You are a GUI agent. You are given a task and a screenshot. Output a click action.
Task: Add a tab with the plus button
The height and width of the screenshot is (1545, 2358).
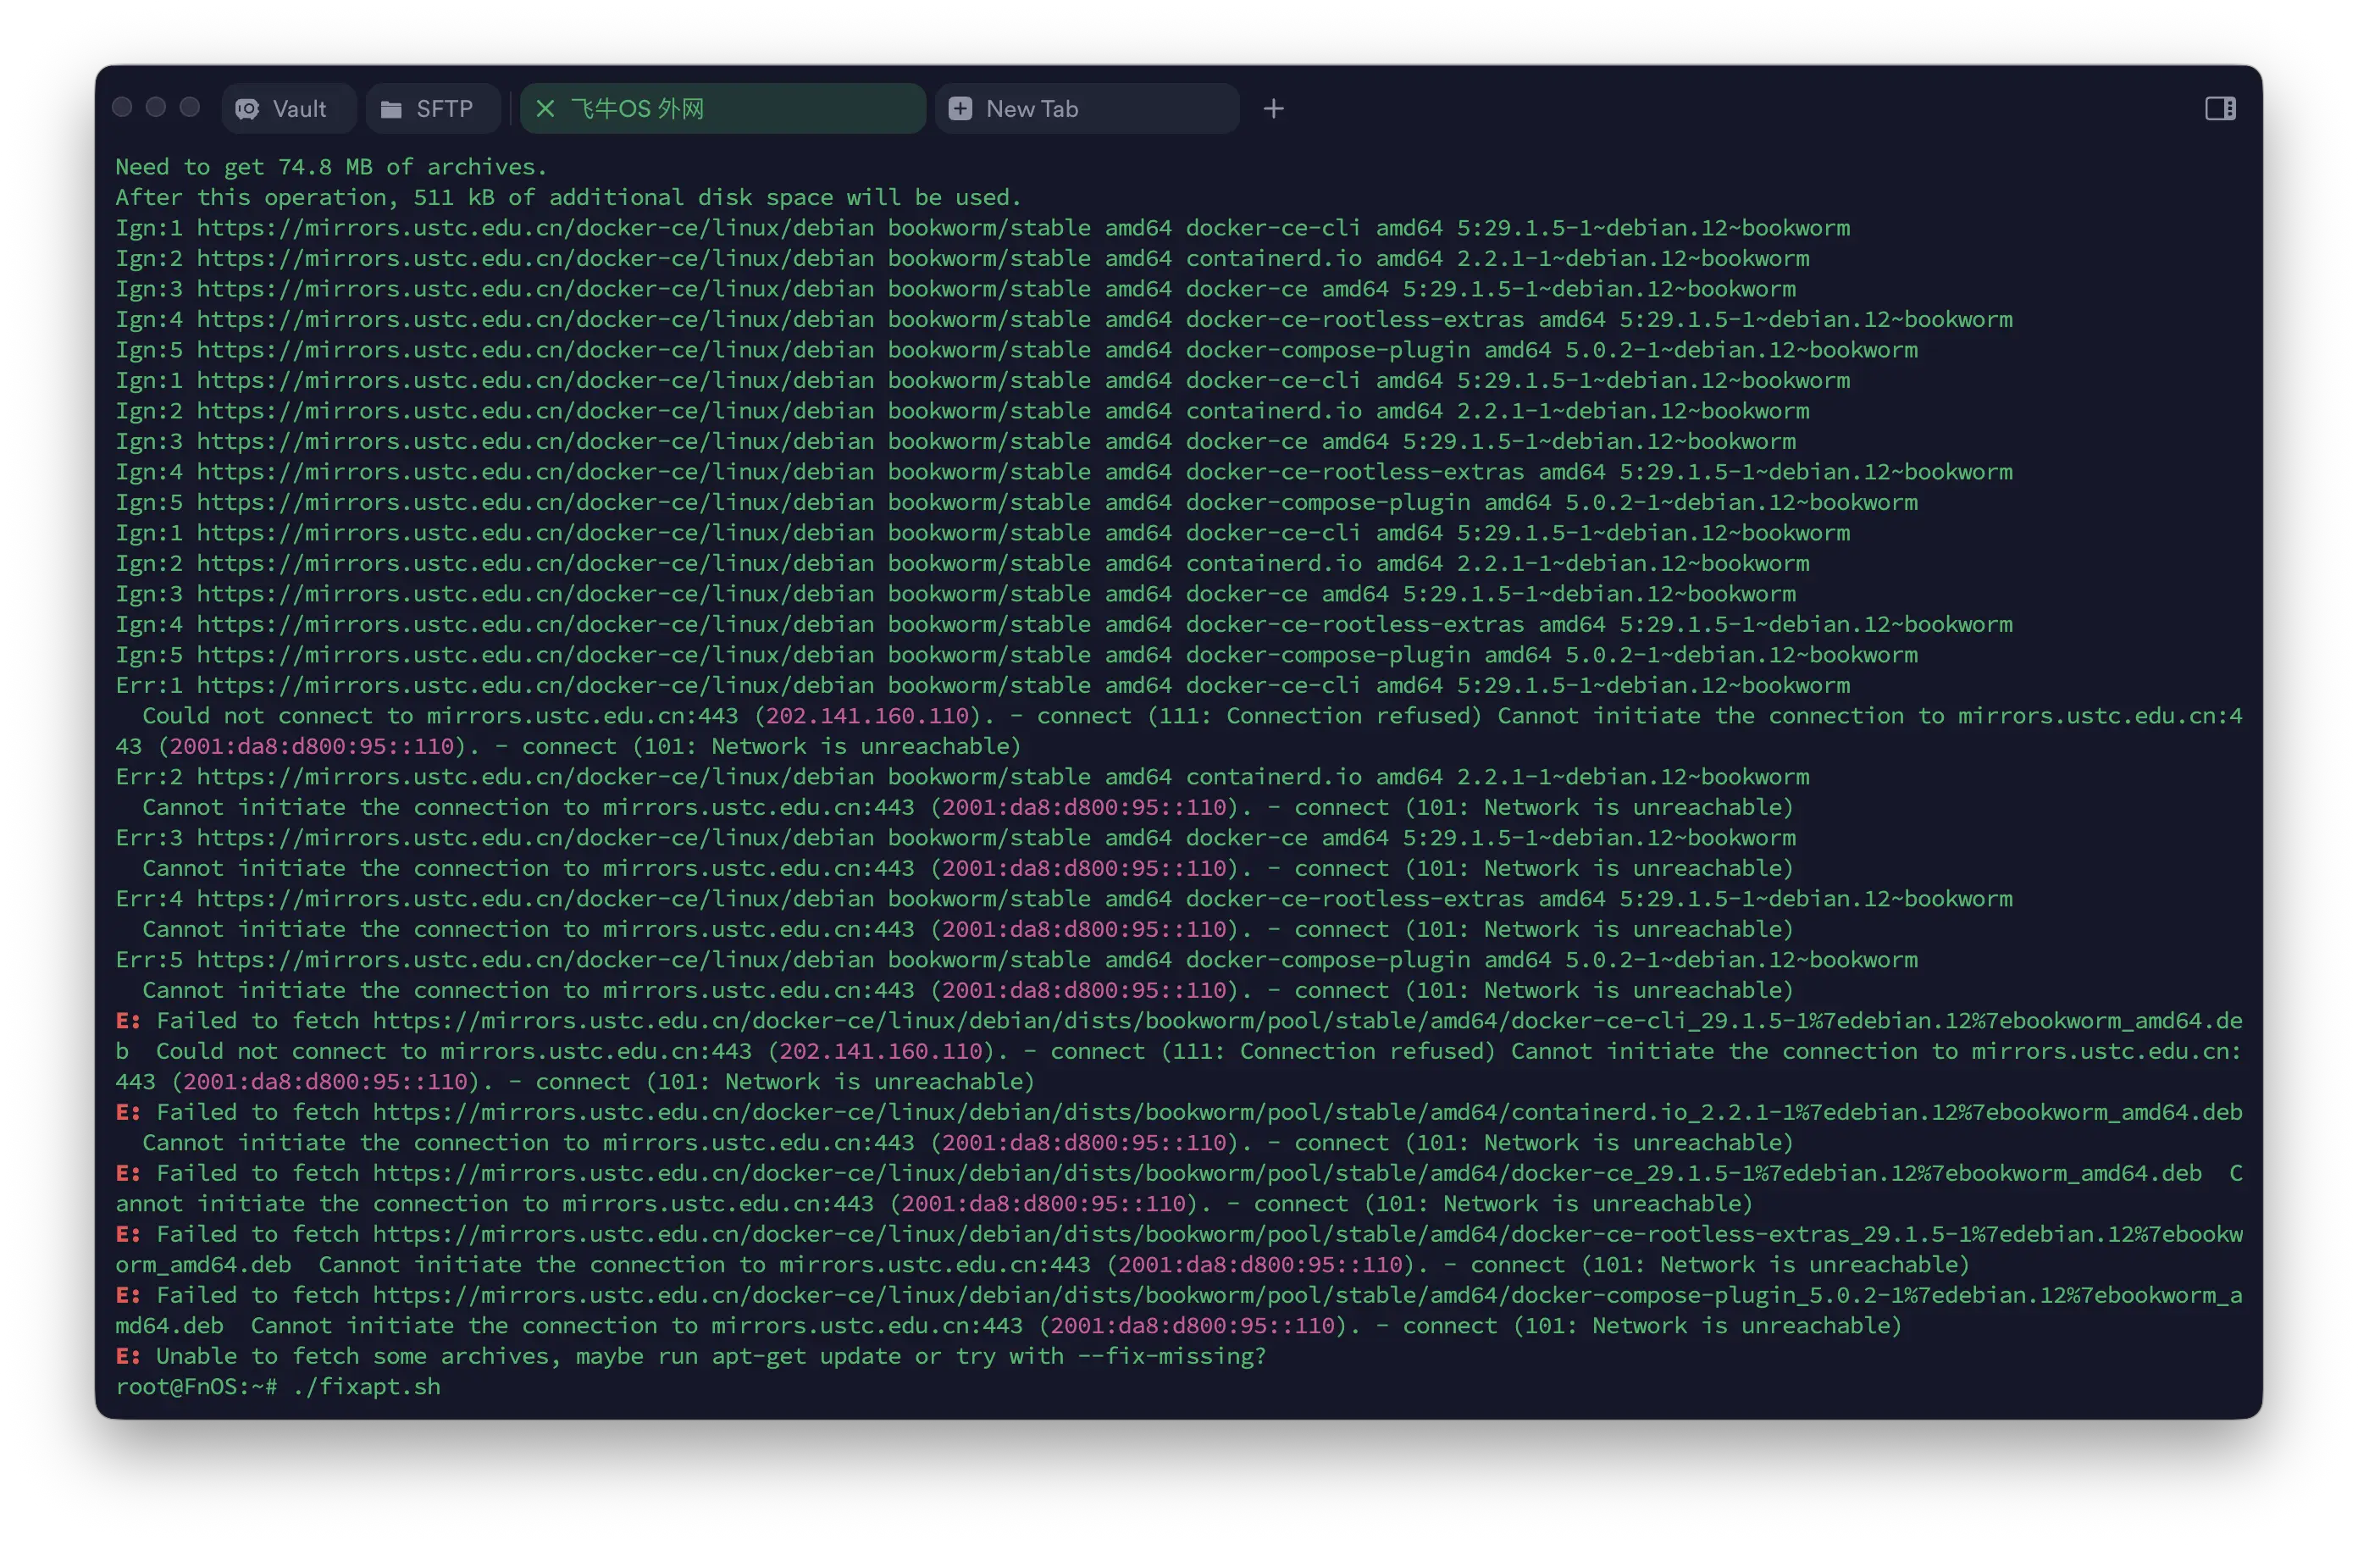1273,109
